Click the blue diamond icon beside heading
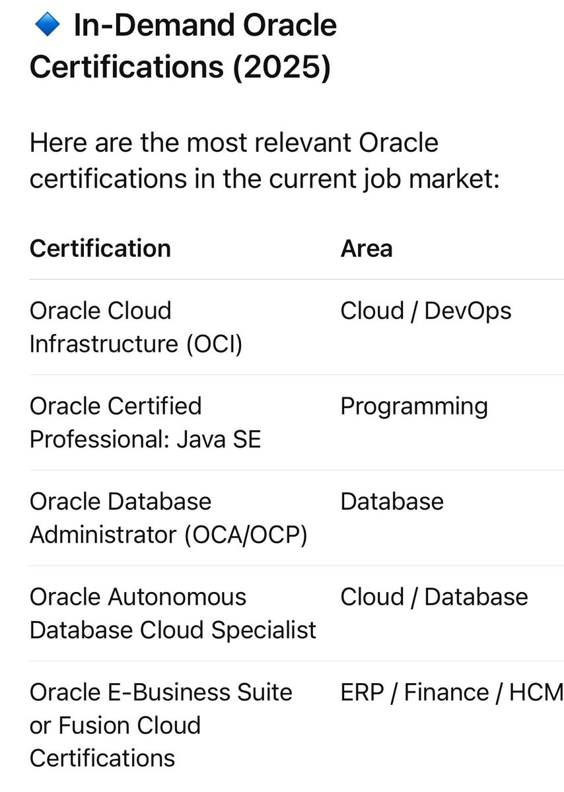 click(x=47, y=26)
